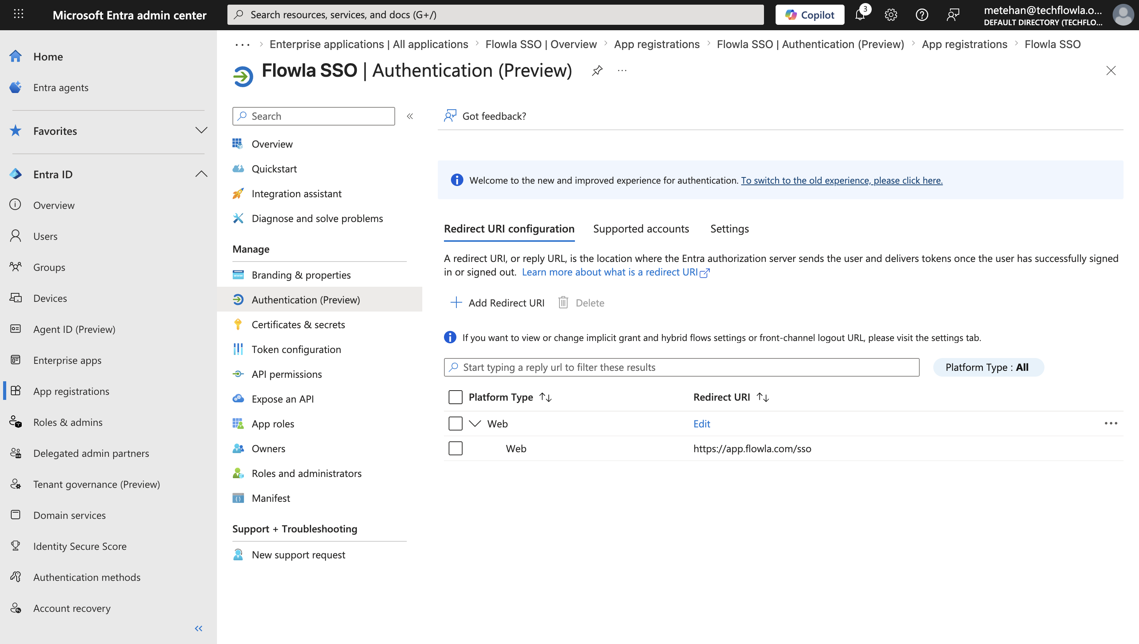This screenshot has height=644, width=1139.
Task: Open more options ellipsis beside page title
Action: point(622,71)
